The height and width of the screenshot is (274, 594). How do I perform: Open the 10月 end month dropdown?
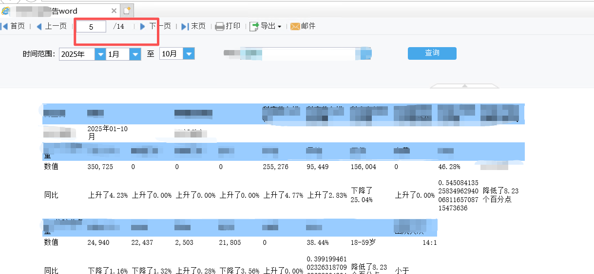(x=189, y=54)
